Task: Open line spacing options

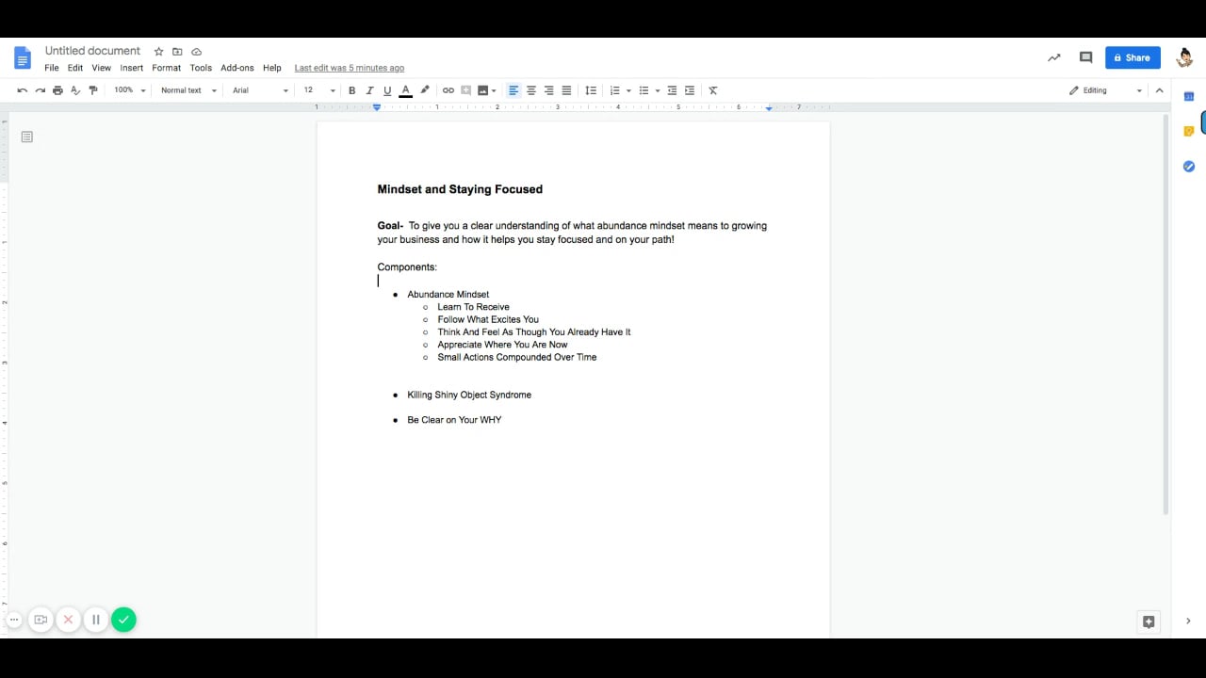Action: [591, 90]
